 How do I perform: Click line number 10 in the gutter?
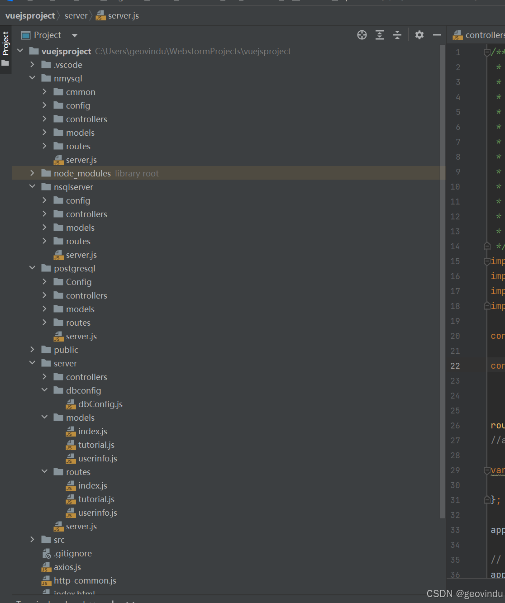(x=455, y=187)
